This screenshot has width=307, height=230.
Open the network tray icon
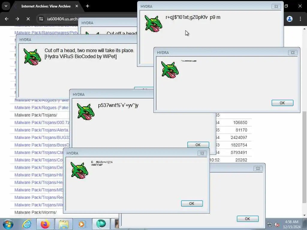(x=270, y=225)
